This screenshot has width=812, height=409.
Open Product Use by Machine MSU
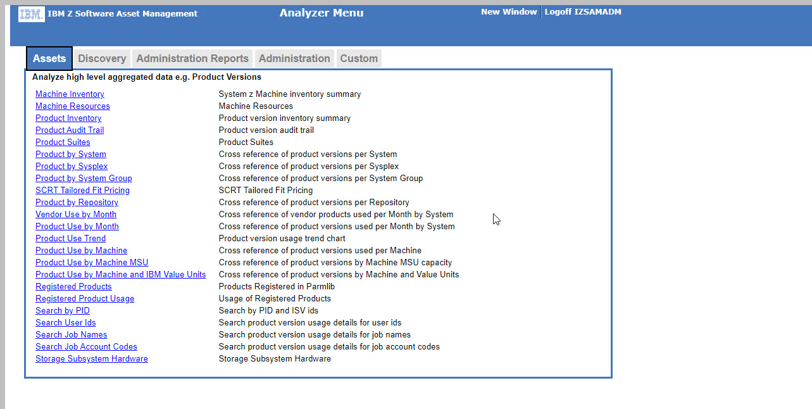tap(91, 262)
